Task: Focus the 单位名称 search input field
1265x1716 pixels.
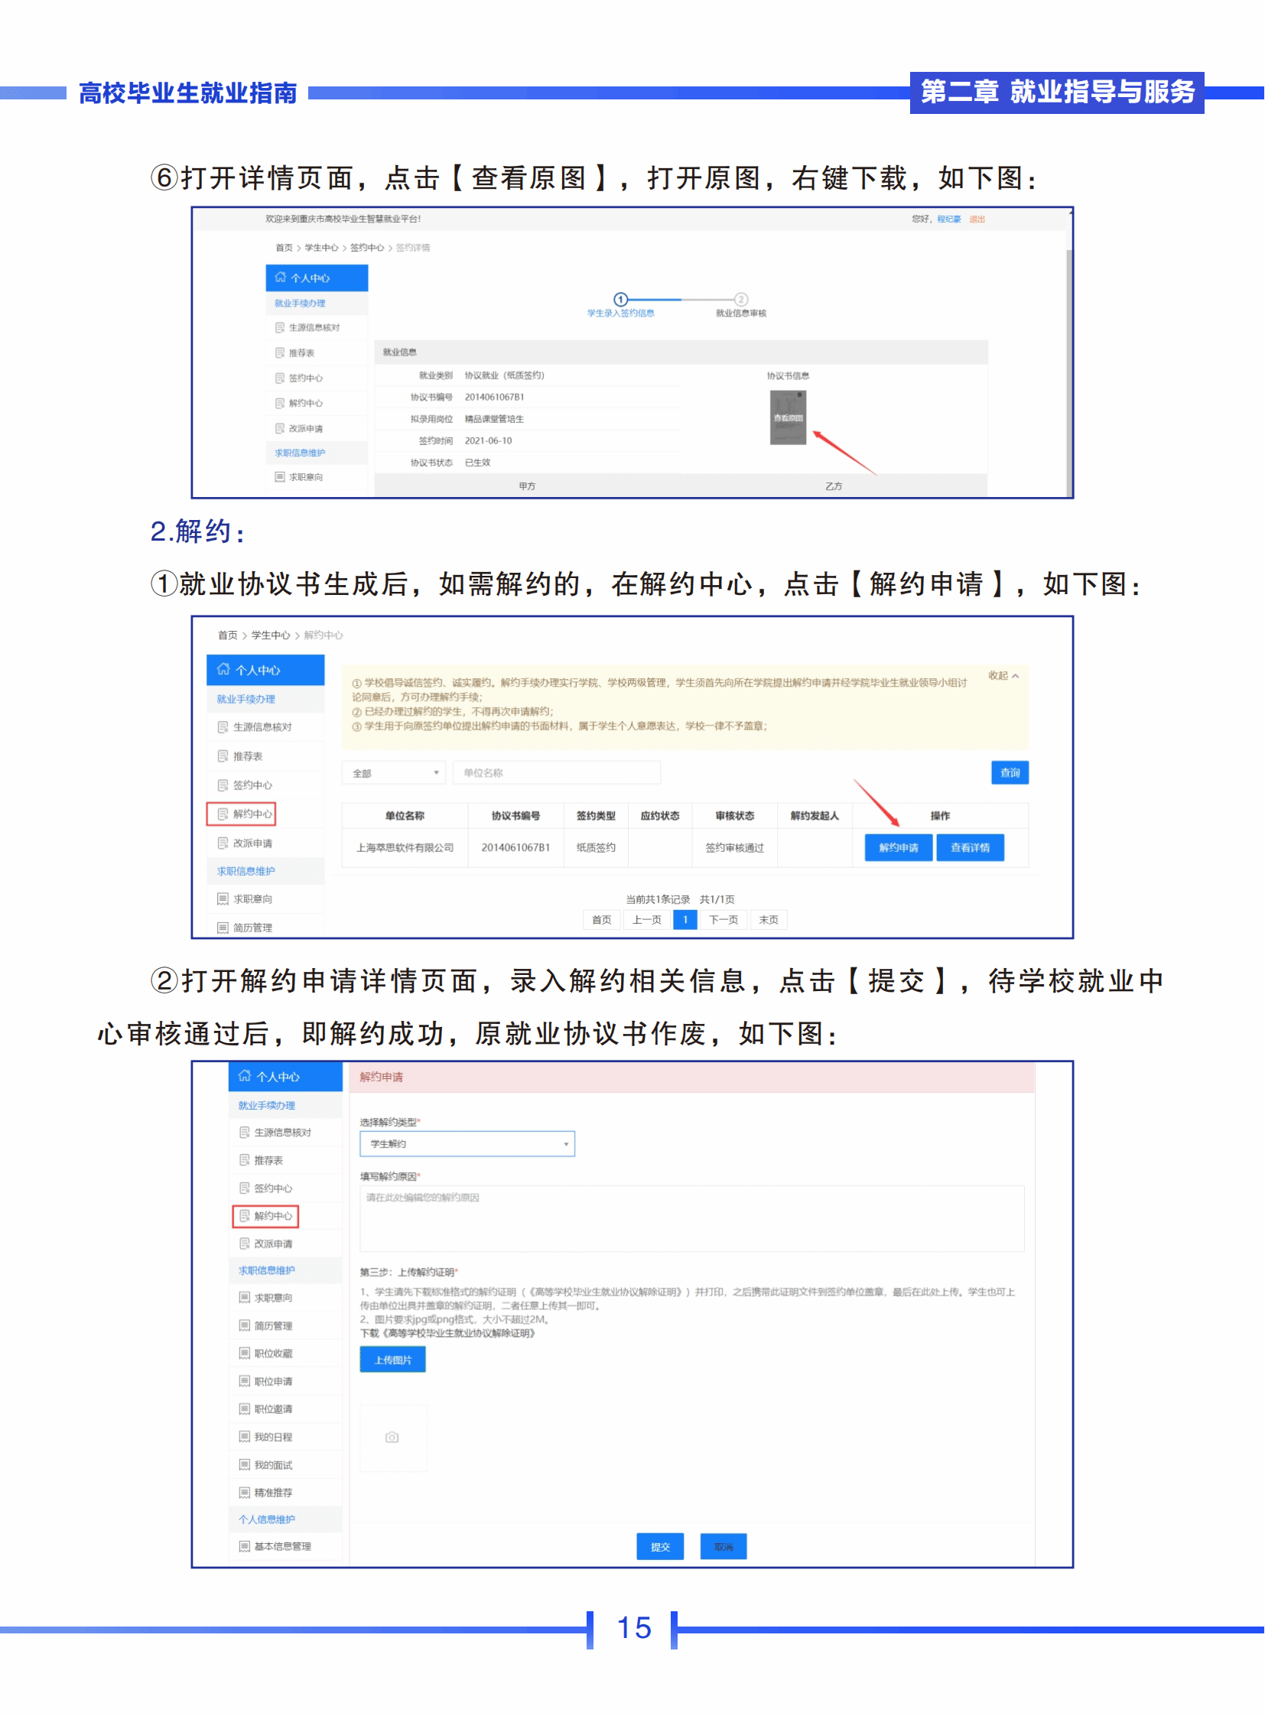Action: tap(556, 772)
